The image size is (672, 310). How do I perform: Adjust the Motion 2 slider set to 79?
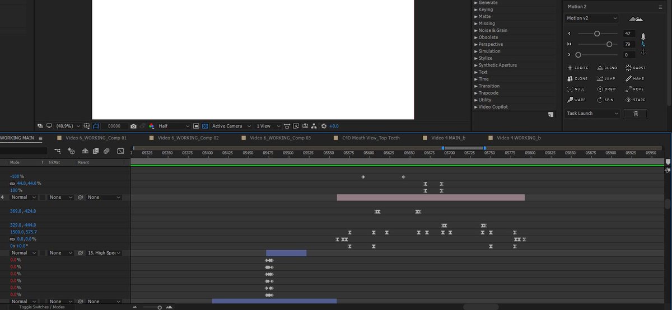pos(609,44)
